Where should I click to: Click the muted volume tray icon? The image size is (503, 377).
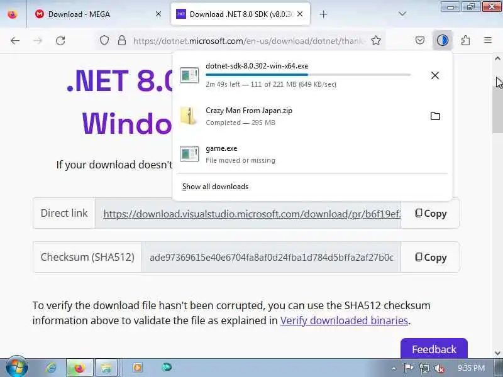[439, 368]
